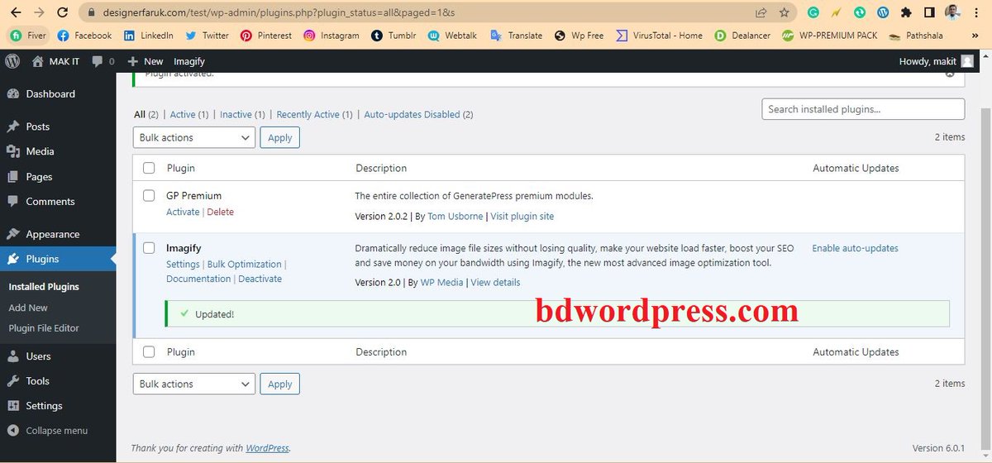
Task: Open the top Bulk actions dropdown
Action: [x=194, y=137]
